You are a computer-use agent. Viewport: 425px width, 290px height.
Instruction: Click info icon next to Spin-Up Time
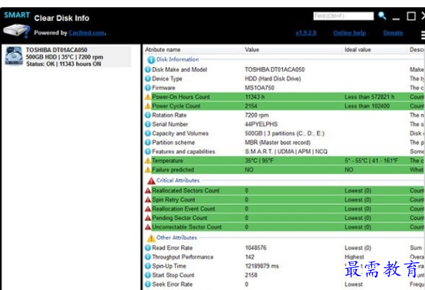click(x=148, y=266)
